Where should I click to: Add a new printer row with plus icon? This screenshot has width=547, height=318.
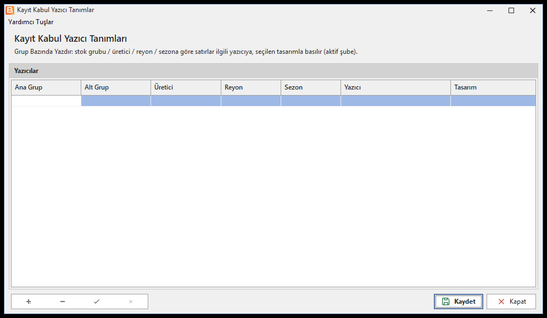[x=29, y=302]
